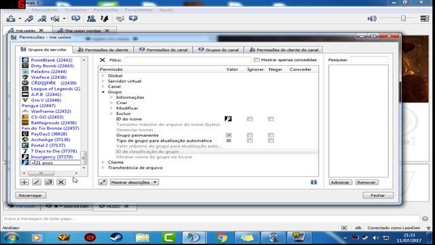This screenshot has width=435, height=245.
Task: Open the Marcadores menu
Action: [x=45, y=10]
